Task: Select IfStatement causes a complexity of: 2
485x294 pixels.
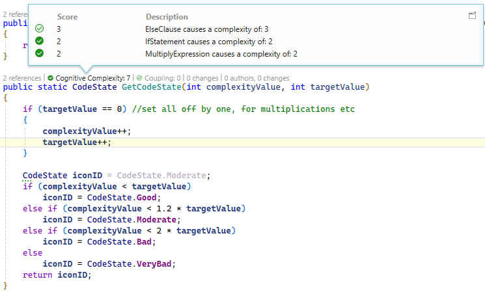Action: point(209,42)
